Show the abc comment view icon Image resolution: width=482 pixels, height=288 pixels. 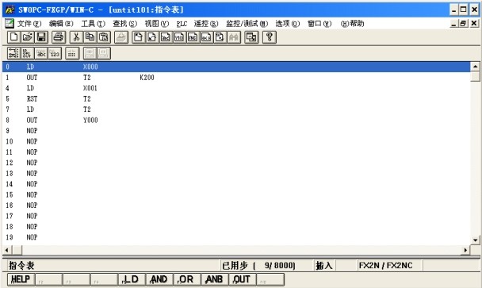[x=41, y=53]
